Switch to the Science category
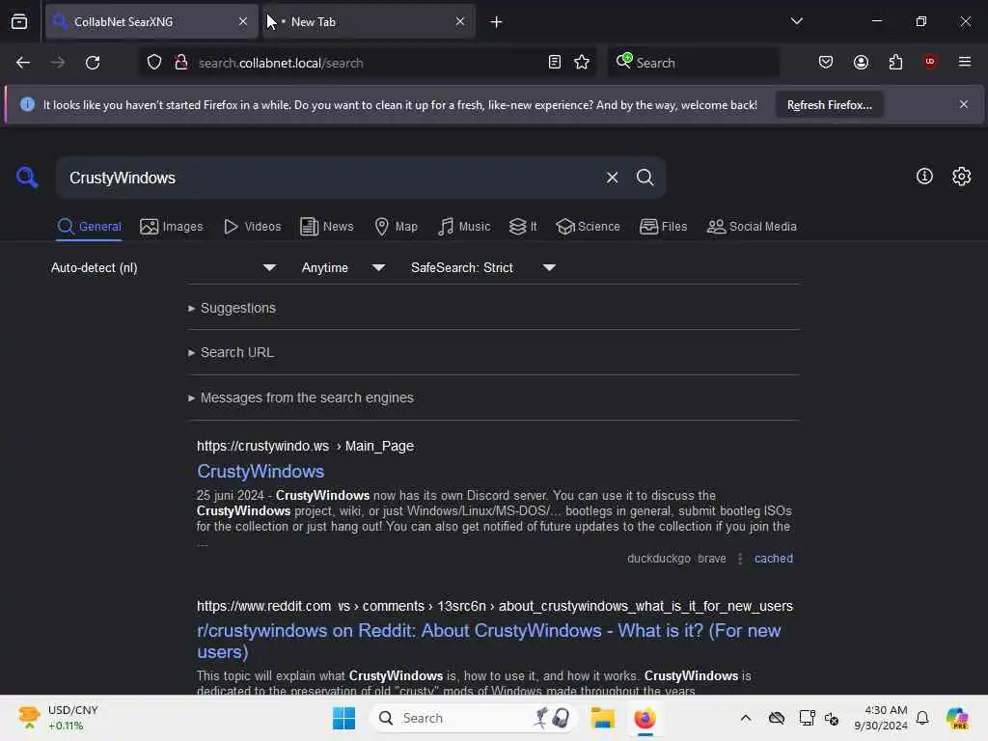 pyautogui.click(x=588, y=227)
